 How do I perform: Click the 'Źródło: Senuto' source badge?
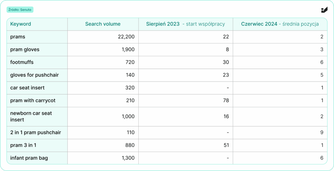(x=20, y=10)
